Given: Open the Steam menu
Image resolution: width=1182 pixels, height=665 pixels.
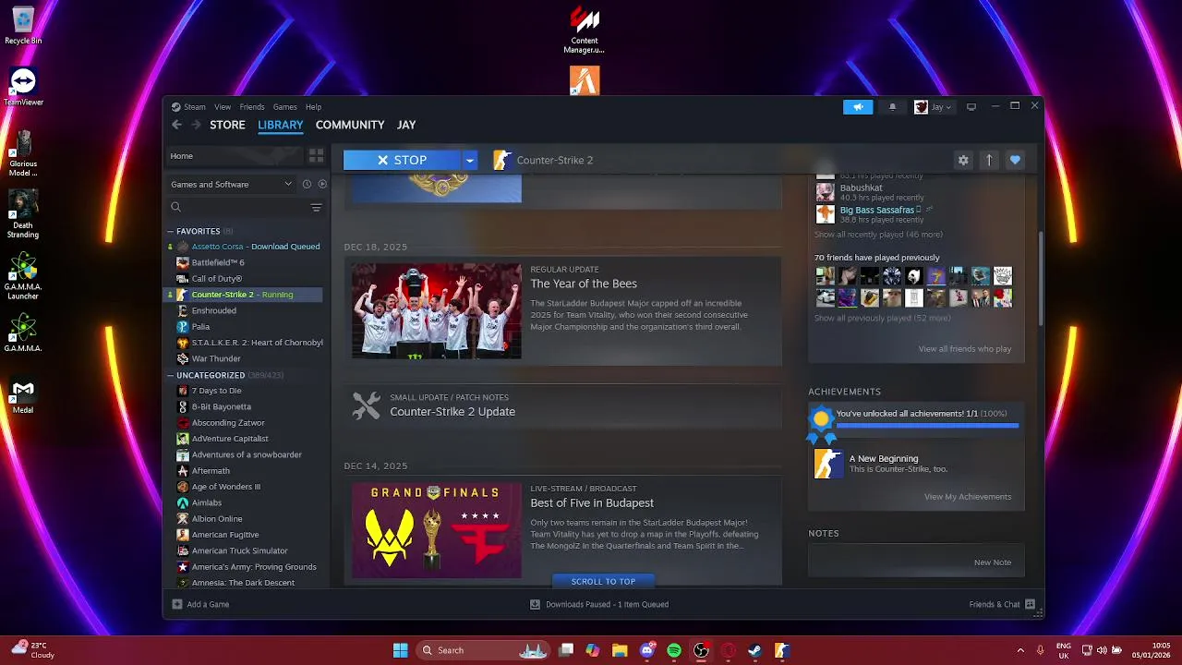Looking at the screenshot, I should [194, 107].
